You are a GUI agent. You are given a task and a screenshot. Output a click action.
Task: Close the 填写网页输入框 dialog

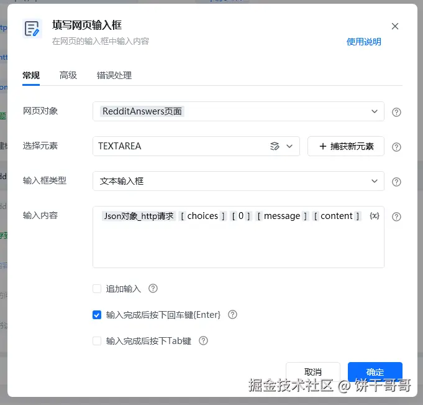click(x=395, y=26)
